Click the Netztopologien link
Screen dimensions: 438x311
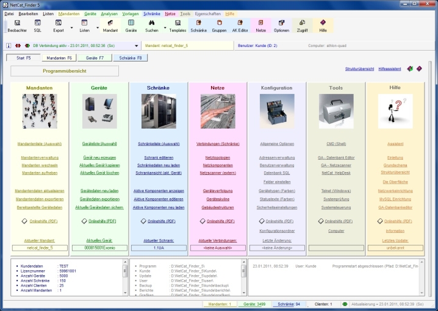point(217,157)
